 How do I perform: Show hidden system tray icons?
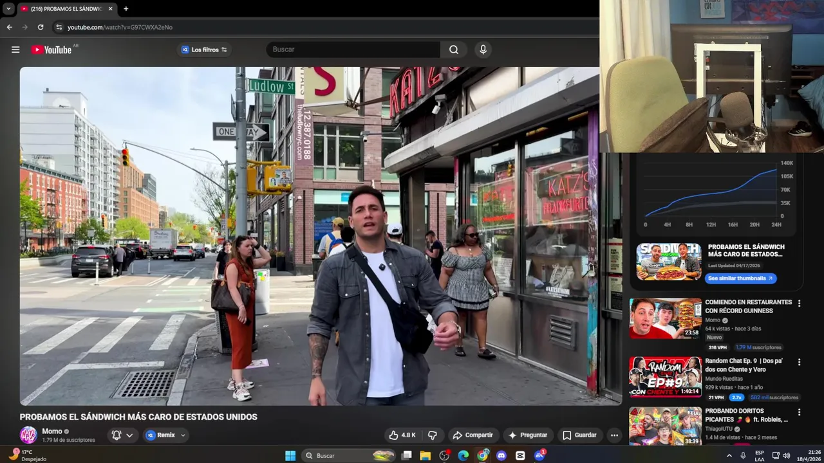click(729, 455)
